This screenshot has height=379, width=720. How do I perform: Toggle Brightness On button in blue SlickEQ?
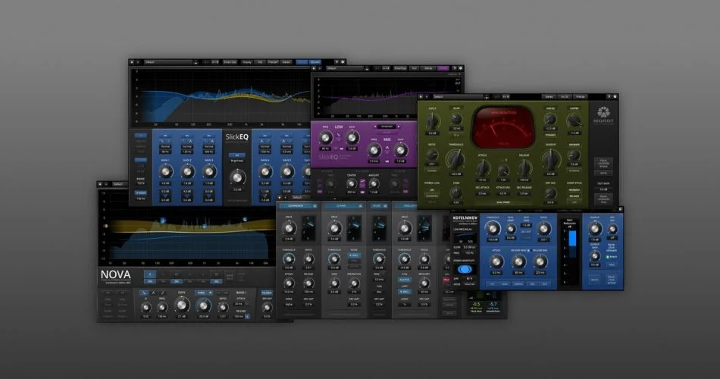[237, 155]
